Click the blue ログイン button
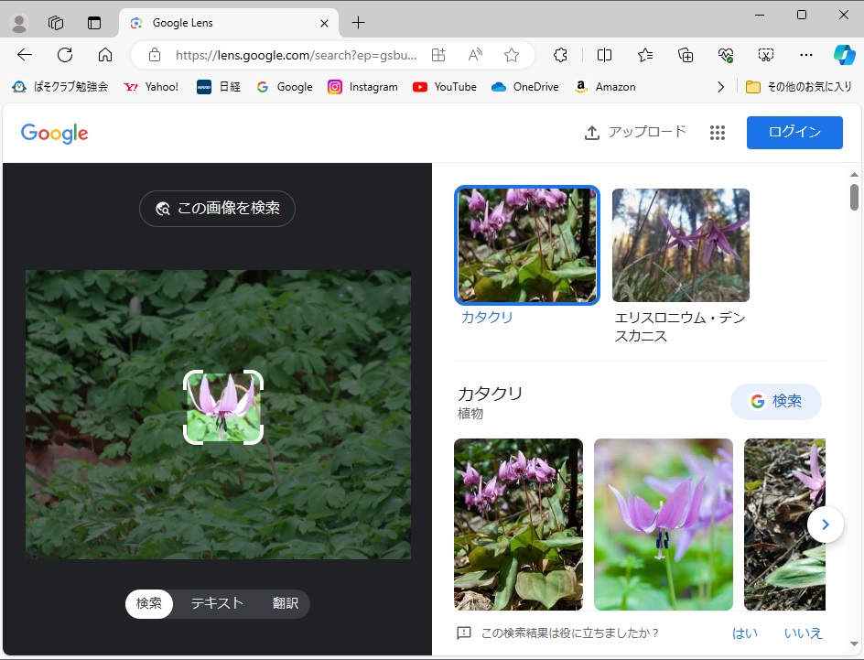This screenshot has width=864, height=660. (794, 132)
